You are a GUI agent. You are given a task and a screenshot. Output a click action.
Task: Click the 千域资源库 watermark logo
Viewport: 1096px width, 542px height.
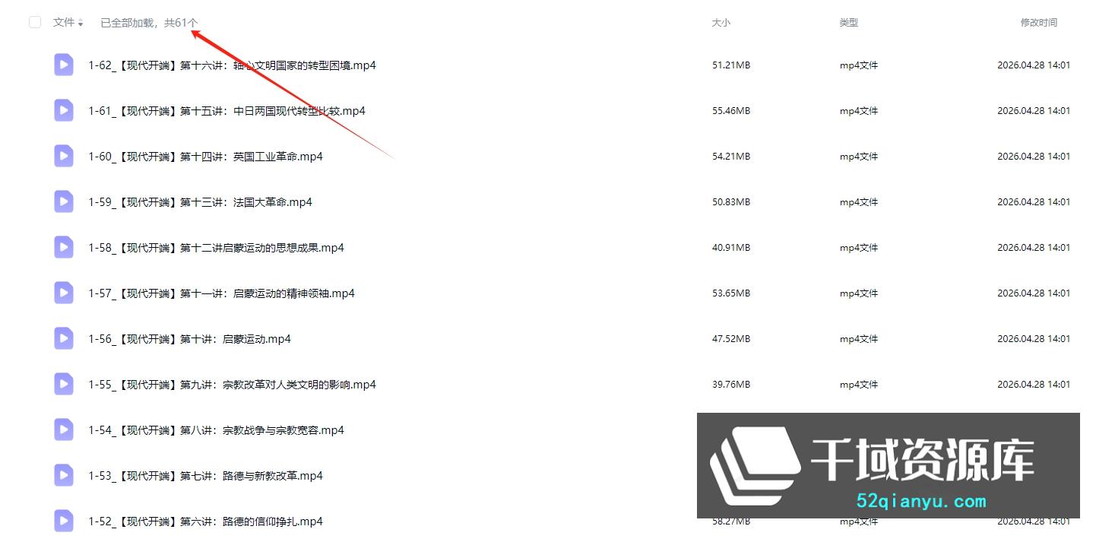[x=889, y=466]
